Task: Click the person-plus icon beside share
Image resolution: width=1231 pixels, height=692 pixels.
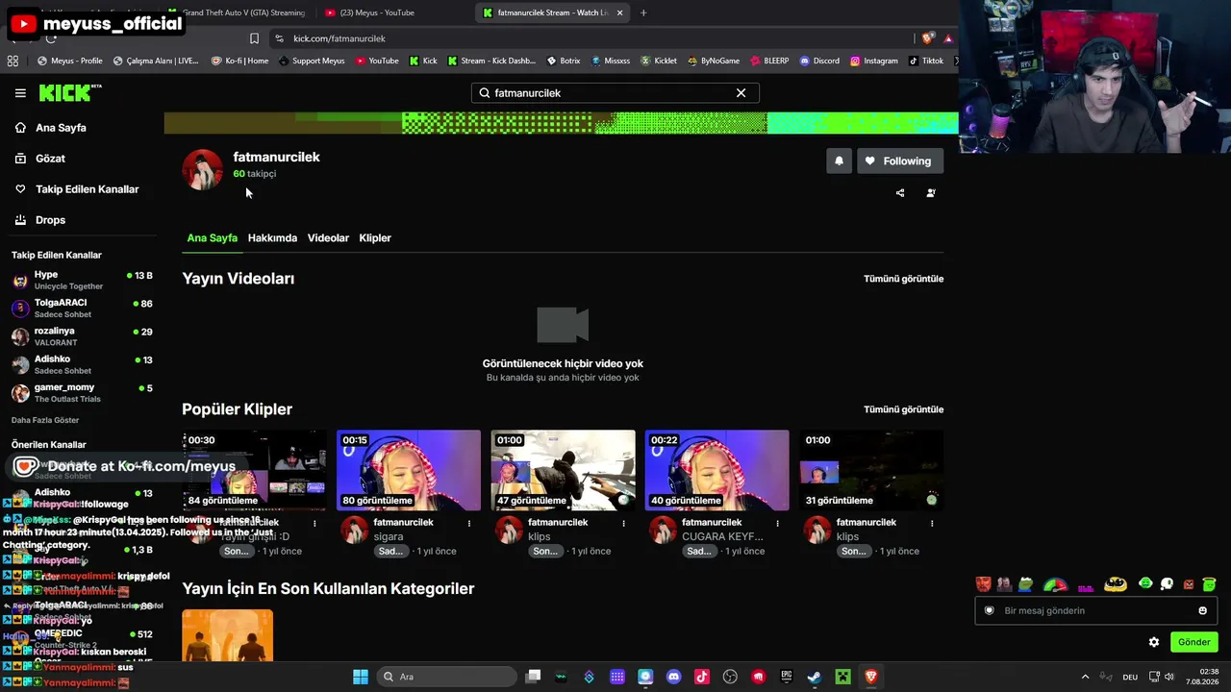Action: [931, 193]
